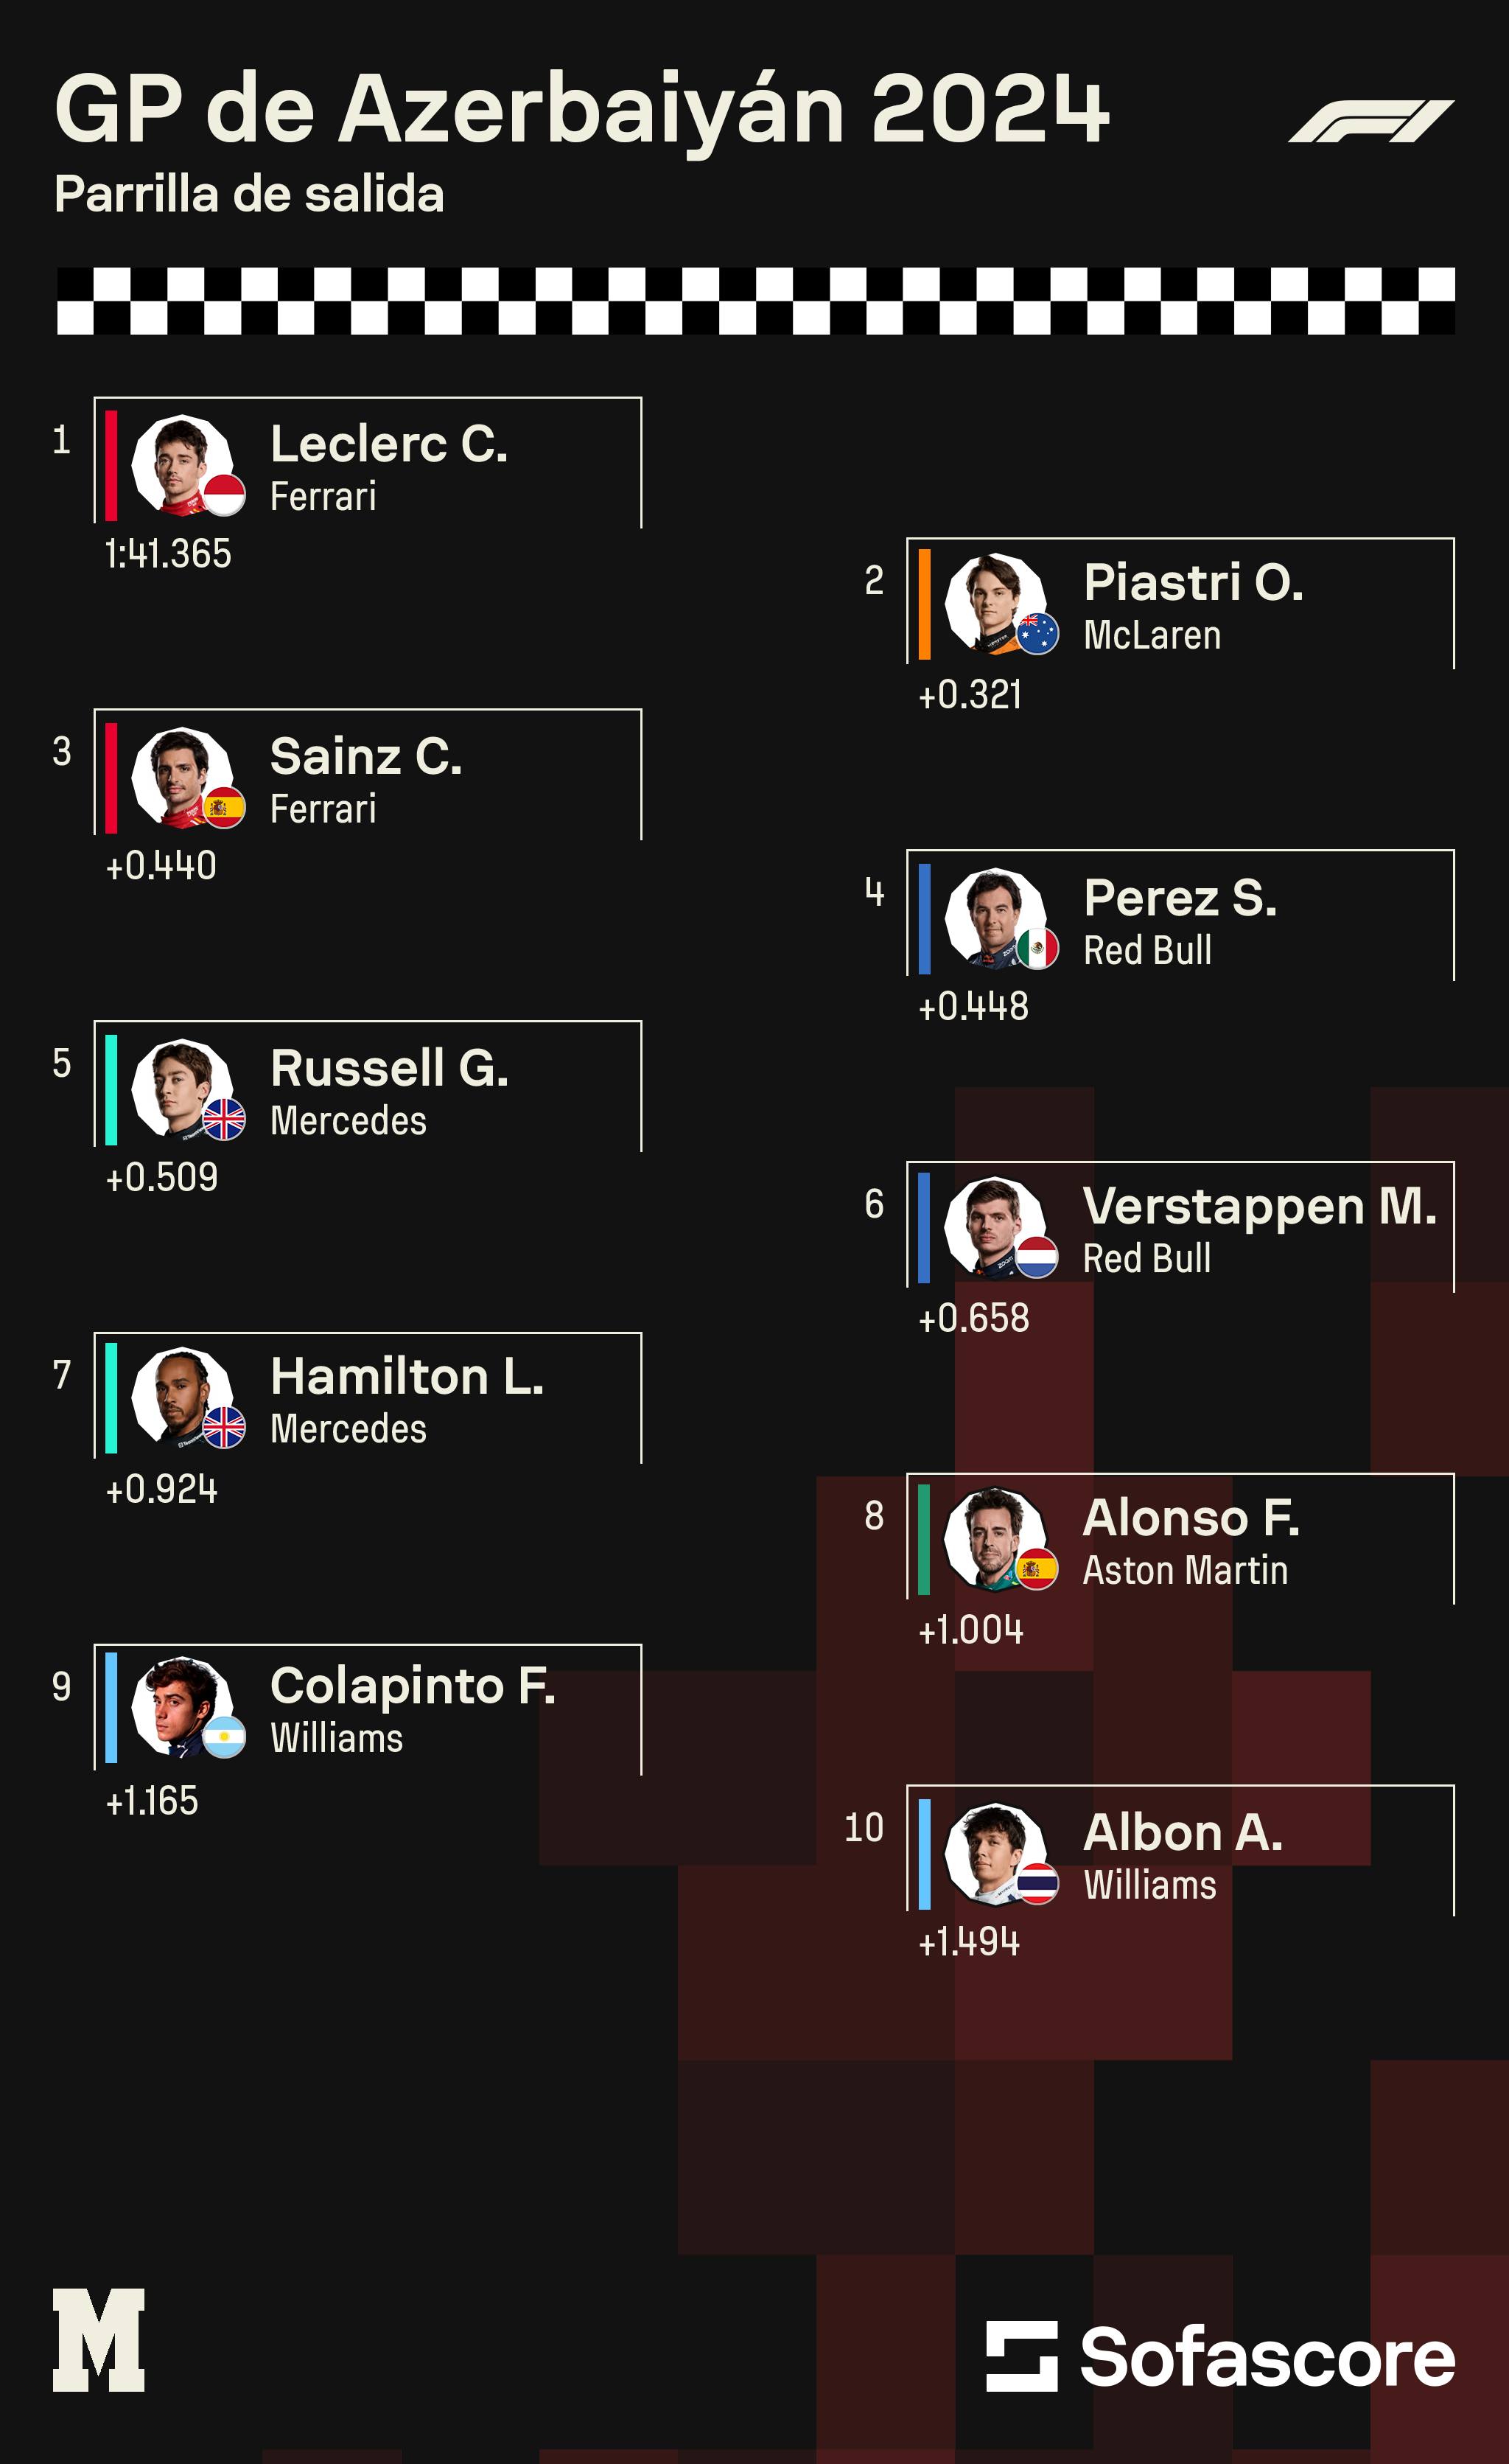This screenshot has height=2464, width=1509.
Task: Click the Argentine flag beside Colapinto
Action: (x=224, y=1737)
